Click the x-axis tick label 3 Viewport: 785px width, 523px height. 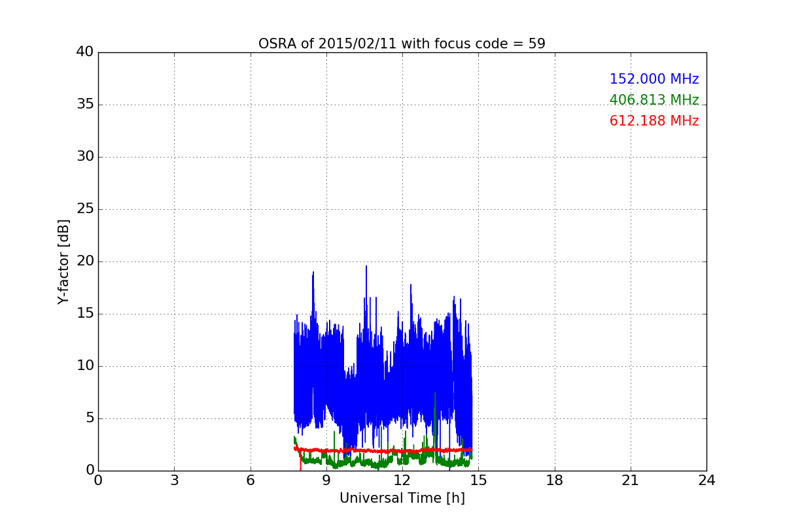(x=174, y=481)
